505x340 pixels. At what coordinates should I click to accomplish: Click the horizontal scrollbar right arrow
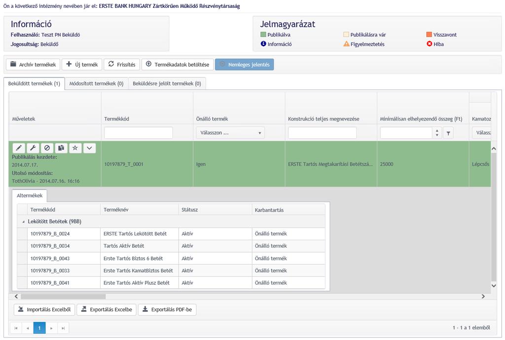tap(483, 297)
